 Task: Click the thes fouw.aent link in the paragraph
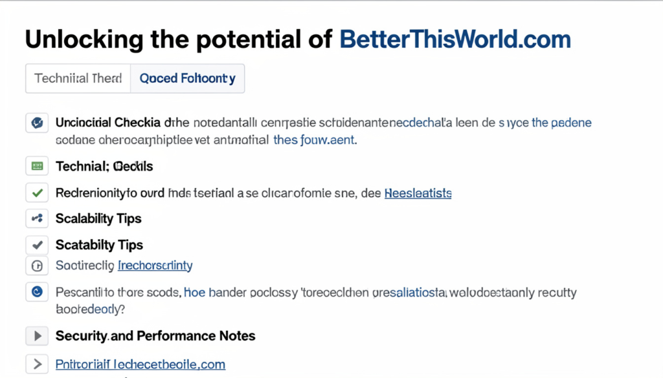313,140
